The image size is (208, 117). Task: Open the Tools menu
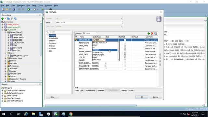tap(41, 6)
